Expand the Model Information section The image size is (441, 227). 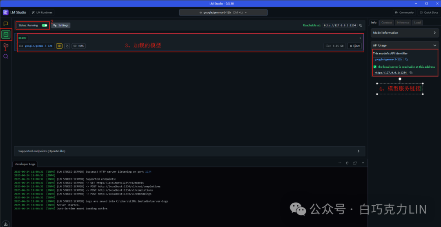(x=405, y=33)
